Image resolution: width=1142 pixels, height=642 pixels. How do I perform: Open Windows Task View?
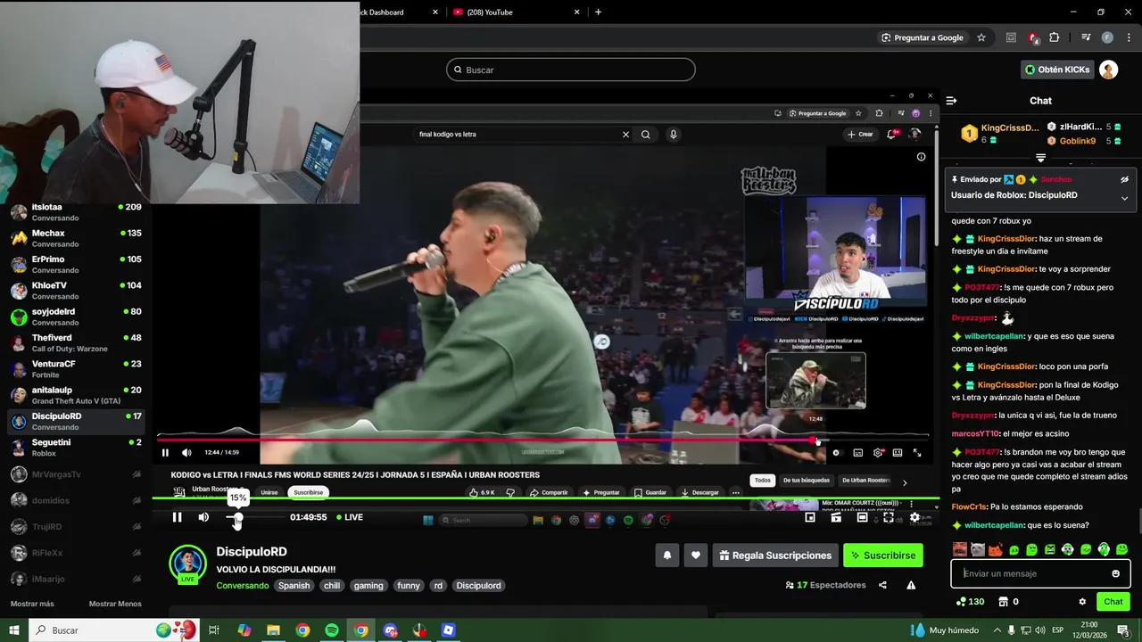click(214, 630)
